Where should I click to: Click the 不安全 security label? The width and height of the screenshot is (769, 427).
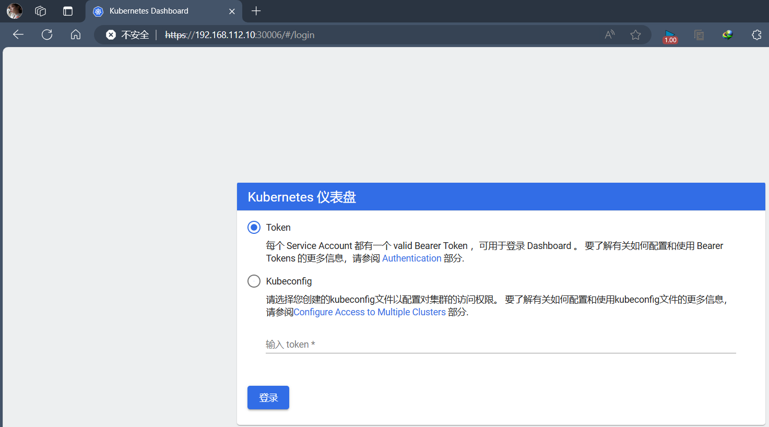[x=135, y=35]
